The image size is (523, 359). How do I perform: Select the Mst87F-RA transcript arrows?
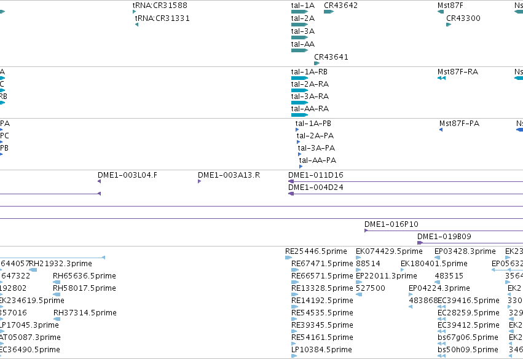[x=442, y=78]
